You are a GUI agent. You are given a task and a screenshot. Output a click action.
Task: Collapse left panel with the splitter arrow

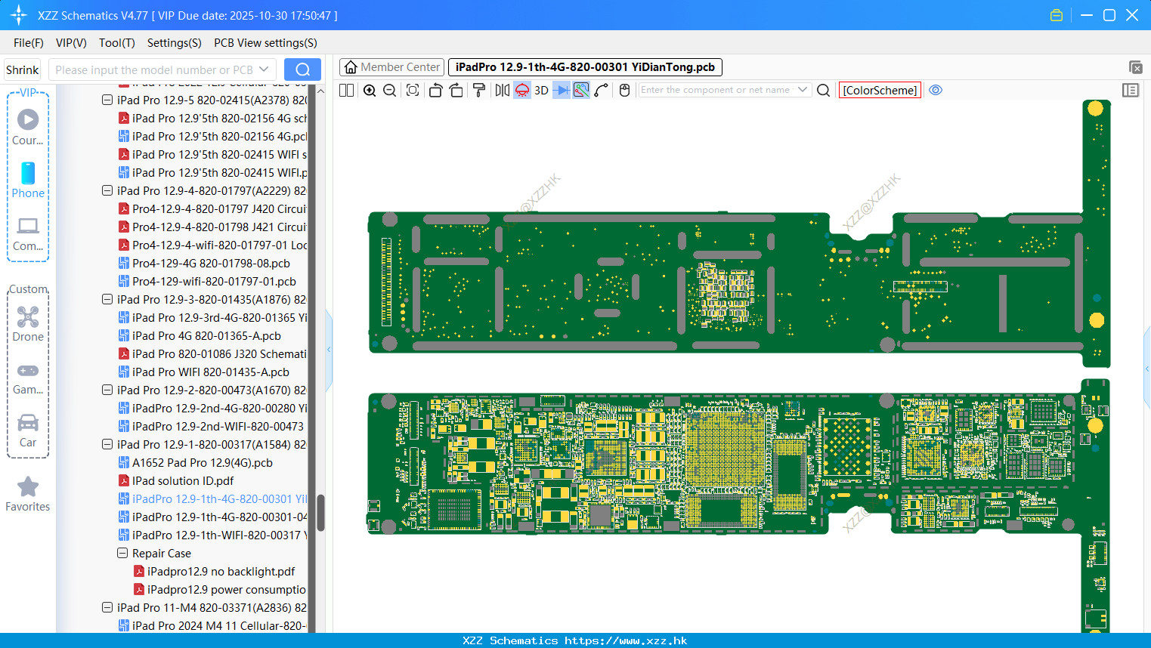click(329, 350)
